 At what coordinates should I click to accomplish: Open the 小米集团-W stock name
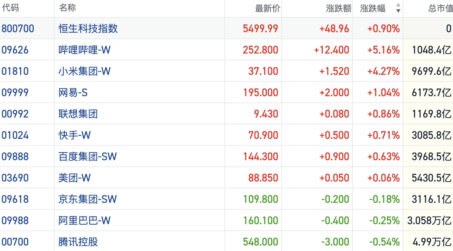click(x=84, y=71)
